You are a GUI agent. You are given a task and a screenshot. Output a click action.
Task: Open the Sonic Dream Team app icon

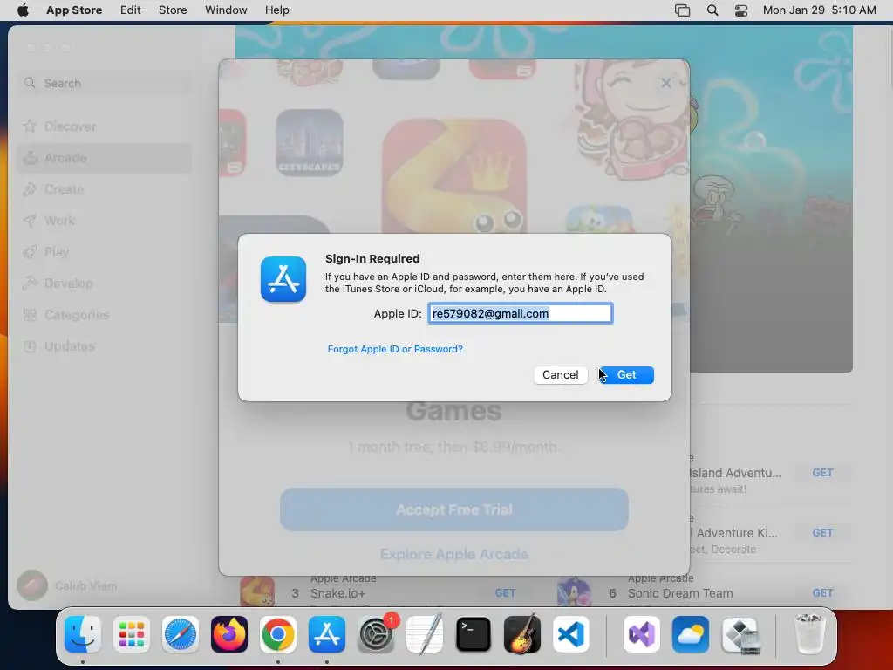pos(574,592)
